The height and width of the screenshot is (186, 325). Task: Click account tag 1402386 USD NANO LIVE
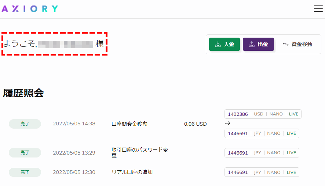point(263,114)
